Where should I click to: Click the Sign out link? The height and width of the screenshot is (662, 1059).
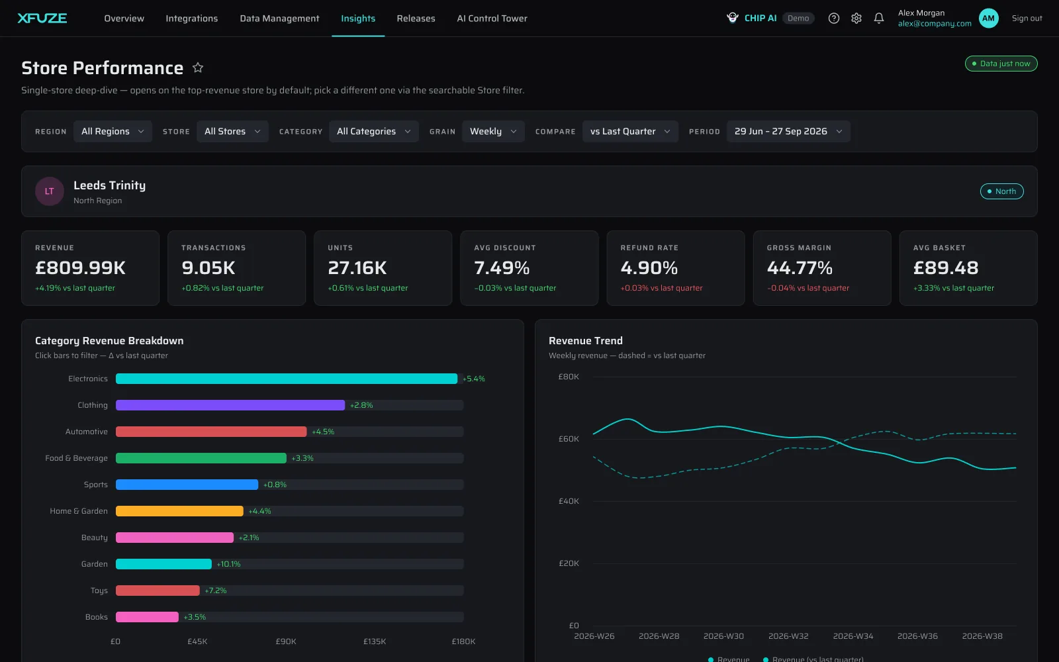coord(1027,19)
